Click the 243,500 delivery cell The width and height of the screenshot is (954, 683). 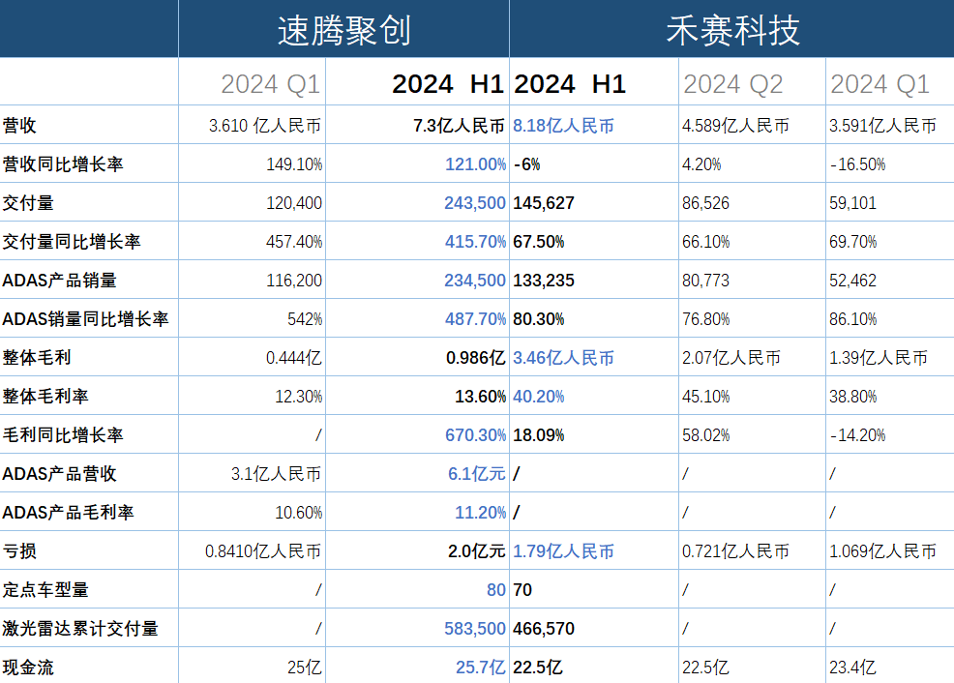(x=417, y=202)
